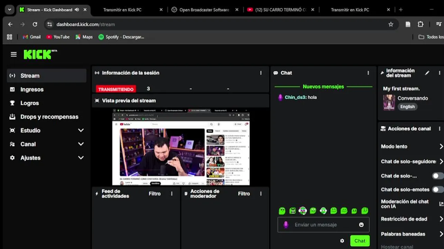This screenshot has height=249, width=444.
Task: Open the Chat panel options menu
Action: [368, 73]
